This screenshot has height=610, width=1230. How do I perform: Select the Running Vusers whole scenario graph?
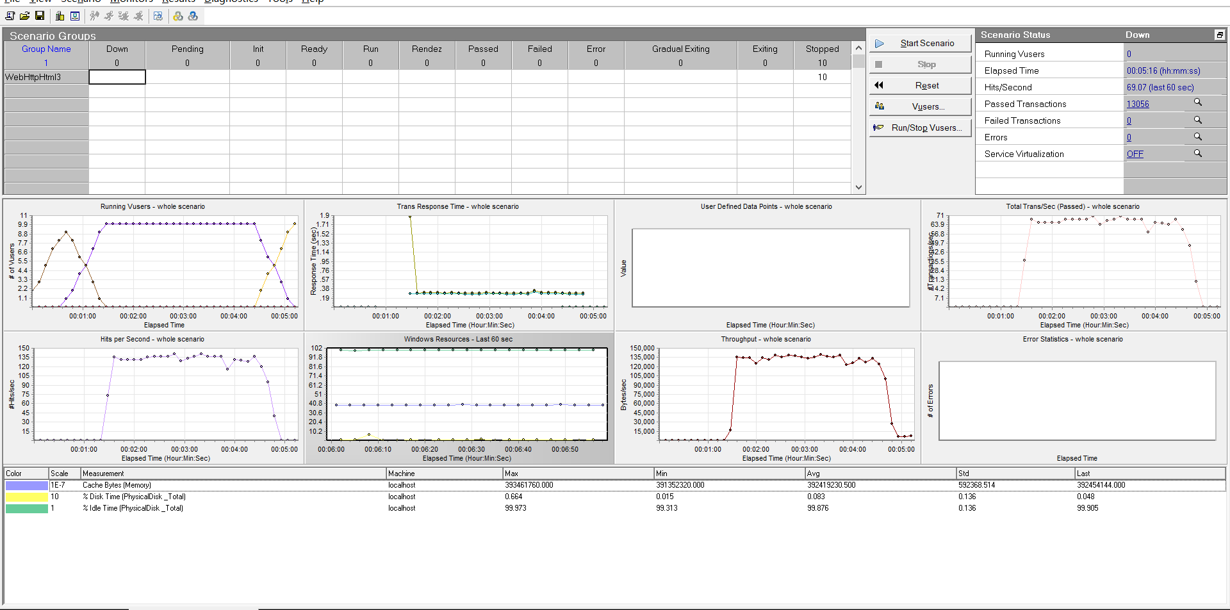click(x=153, y=265)
